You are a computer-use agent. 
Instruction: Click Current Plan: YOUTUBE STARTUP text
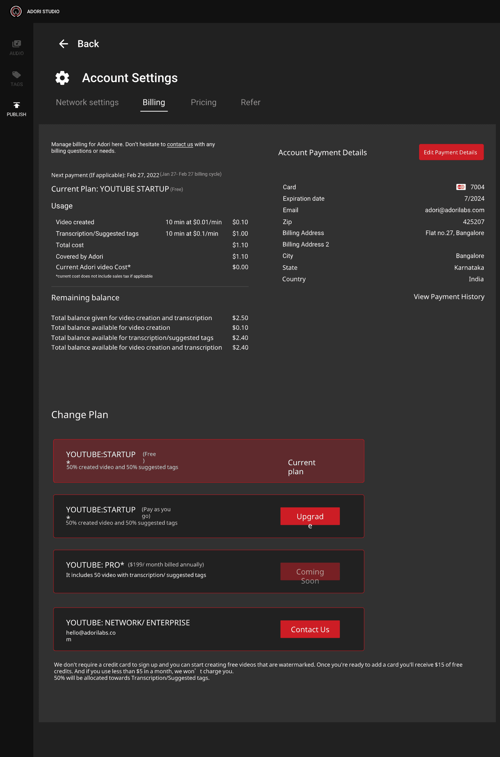pyautogui.click(x=110, y=189)
